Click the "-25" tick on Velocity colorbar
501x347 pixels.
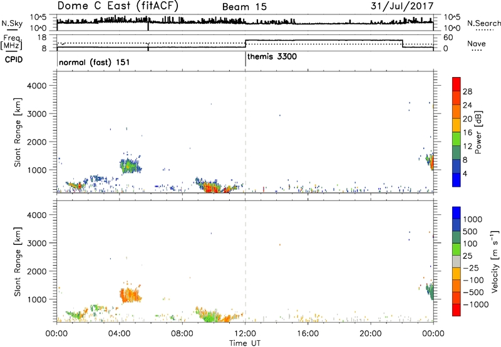tap(471, 268)
